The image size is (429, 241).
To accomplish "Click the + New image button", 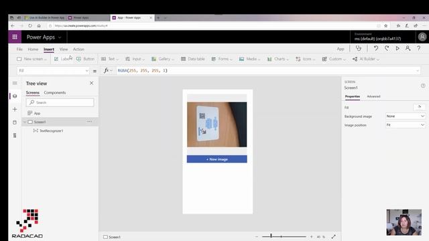I will coord(217,159).
